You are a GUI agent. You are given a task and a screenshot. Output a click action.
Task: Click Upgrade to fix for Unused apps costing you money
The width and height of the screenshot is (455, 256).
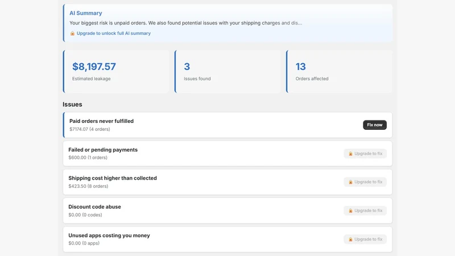tap(365, 240)
